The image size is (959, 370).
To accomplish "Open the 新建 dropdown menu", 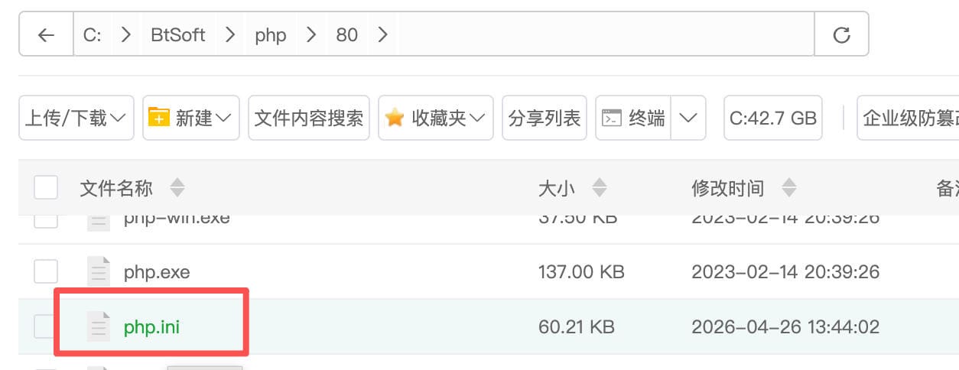I will click(x=191, y=118).
